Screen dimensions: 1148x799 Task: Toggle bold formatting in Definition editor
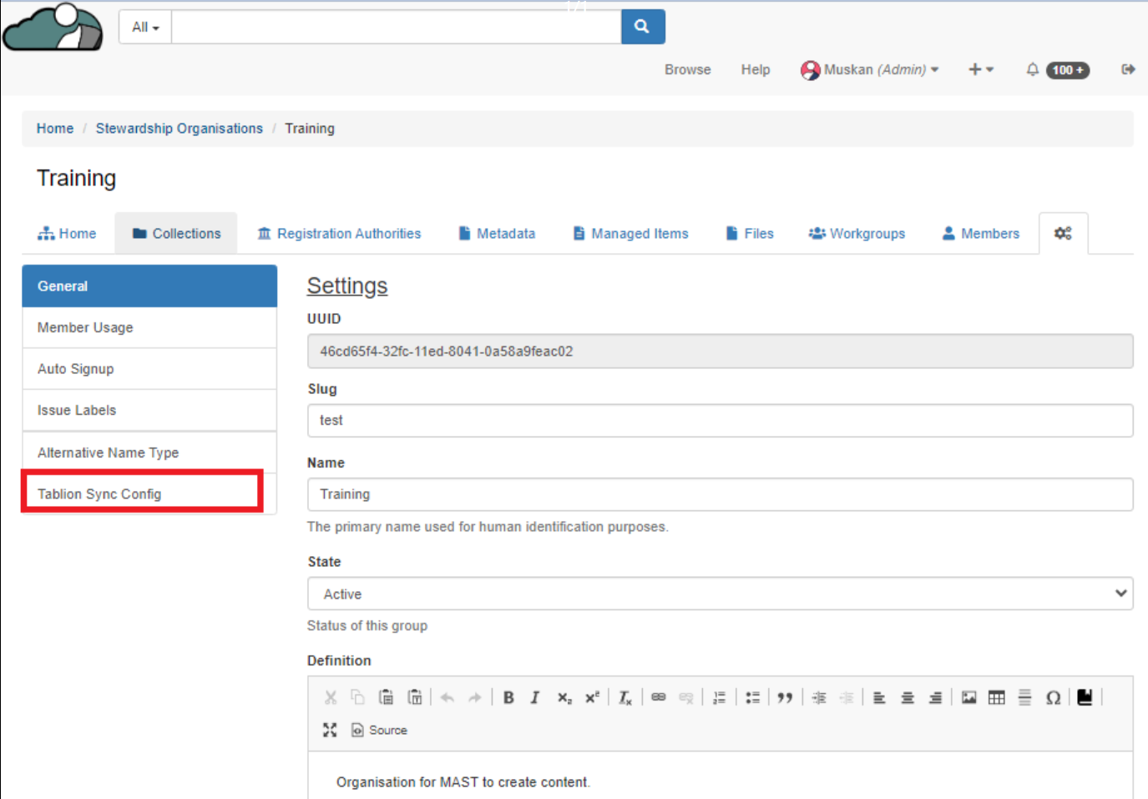(508, 698)
